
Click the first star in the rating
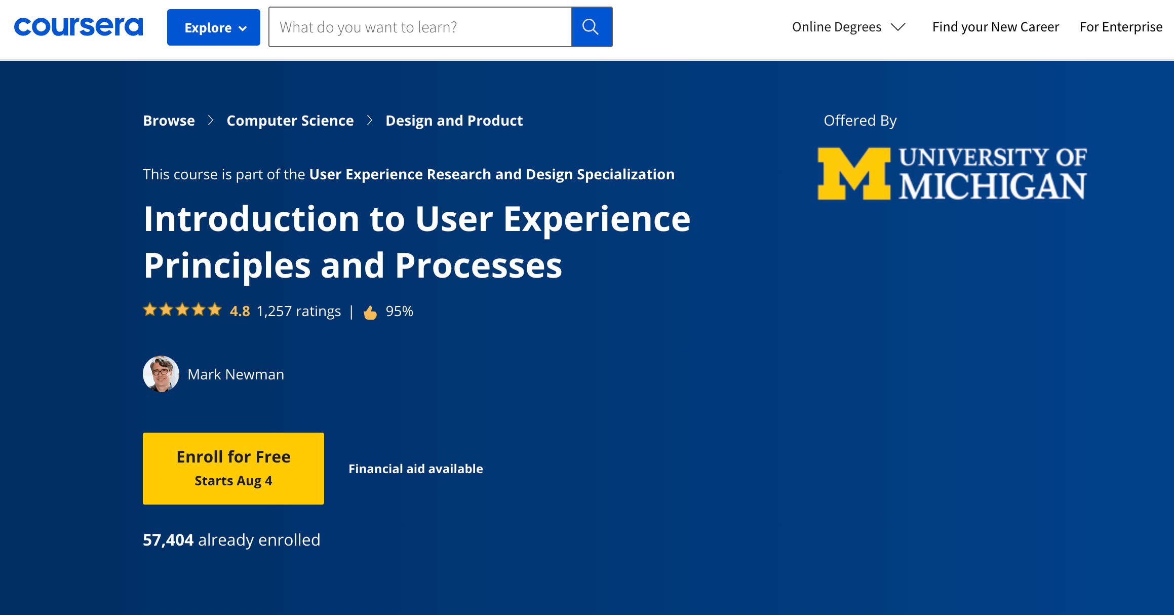pos(150,310)
